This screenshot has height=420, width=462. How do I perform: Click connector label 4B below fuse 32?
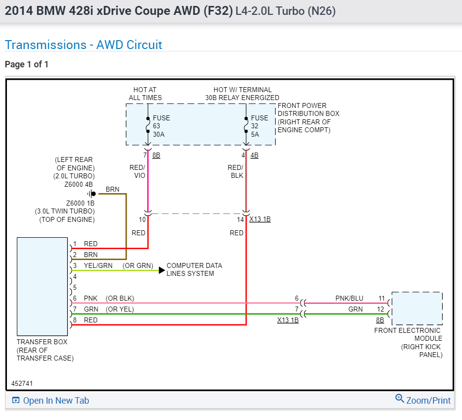(255, 156)
